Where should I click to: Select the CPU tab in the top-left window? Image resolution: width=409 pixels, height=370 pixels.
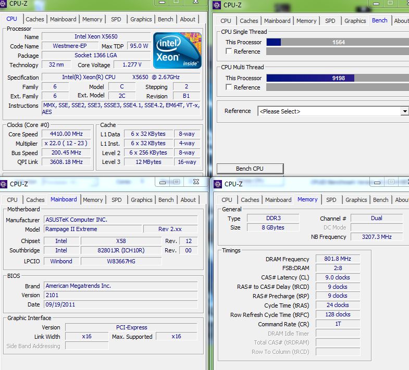coord(12,19)
